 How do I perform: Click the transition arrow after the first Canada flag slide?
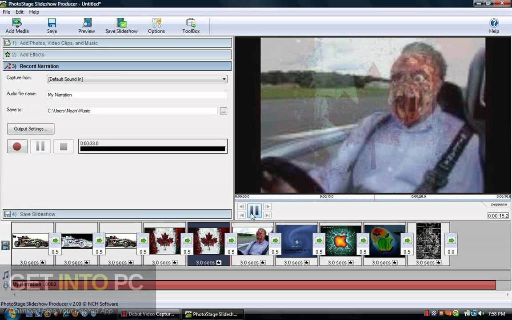click(x=187, y=240)
